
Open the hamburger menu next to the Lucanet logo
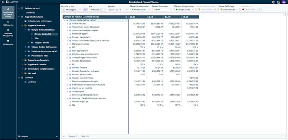(3, 2)
